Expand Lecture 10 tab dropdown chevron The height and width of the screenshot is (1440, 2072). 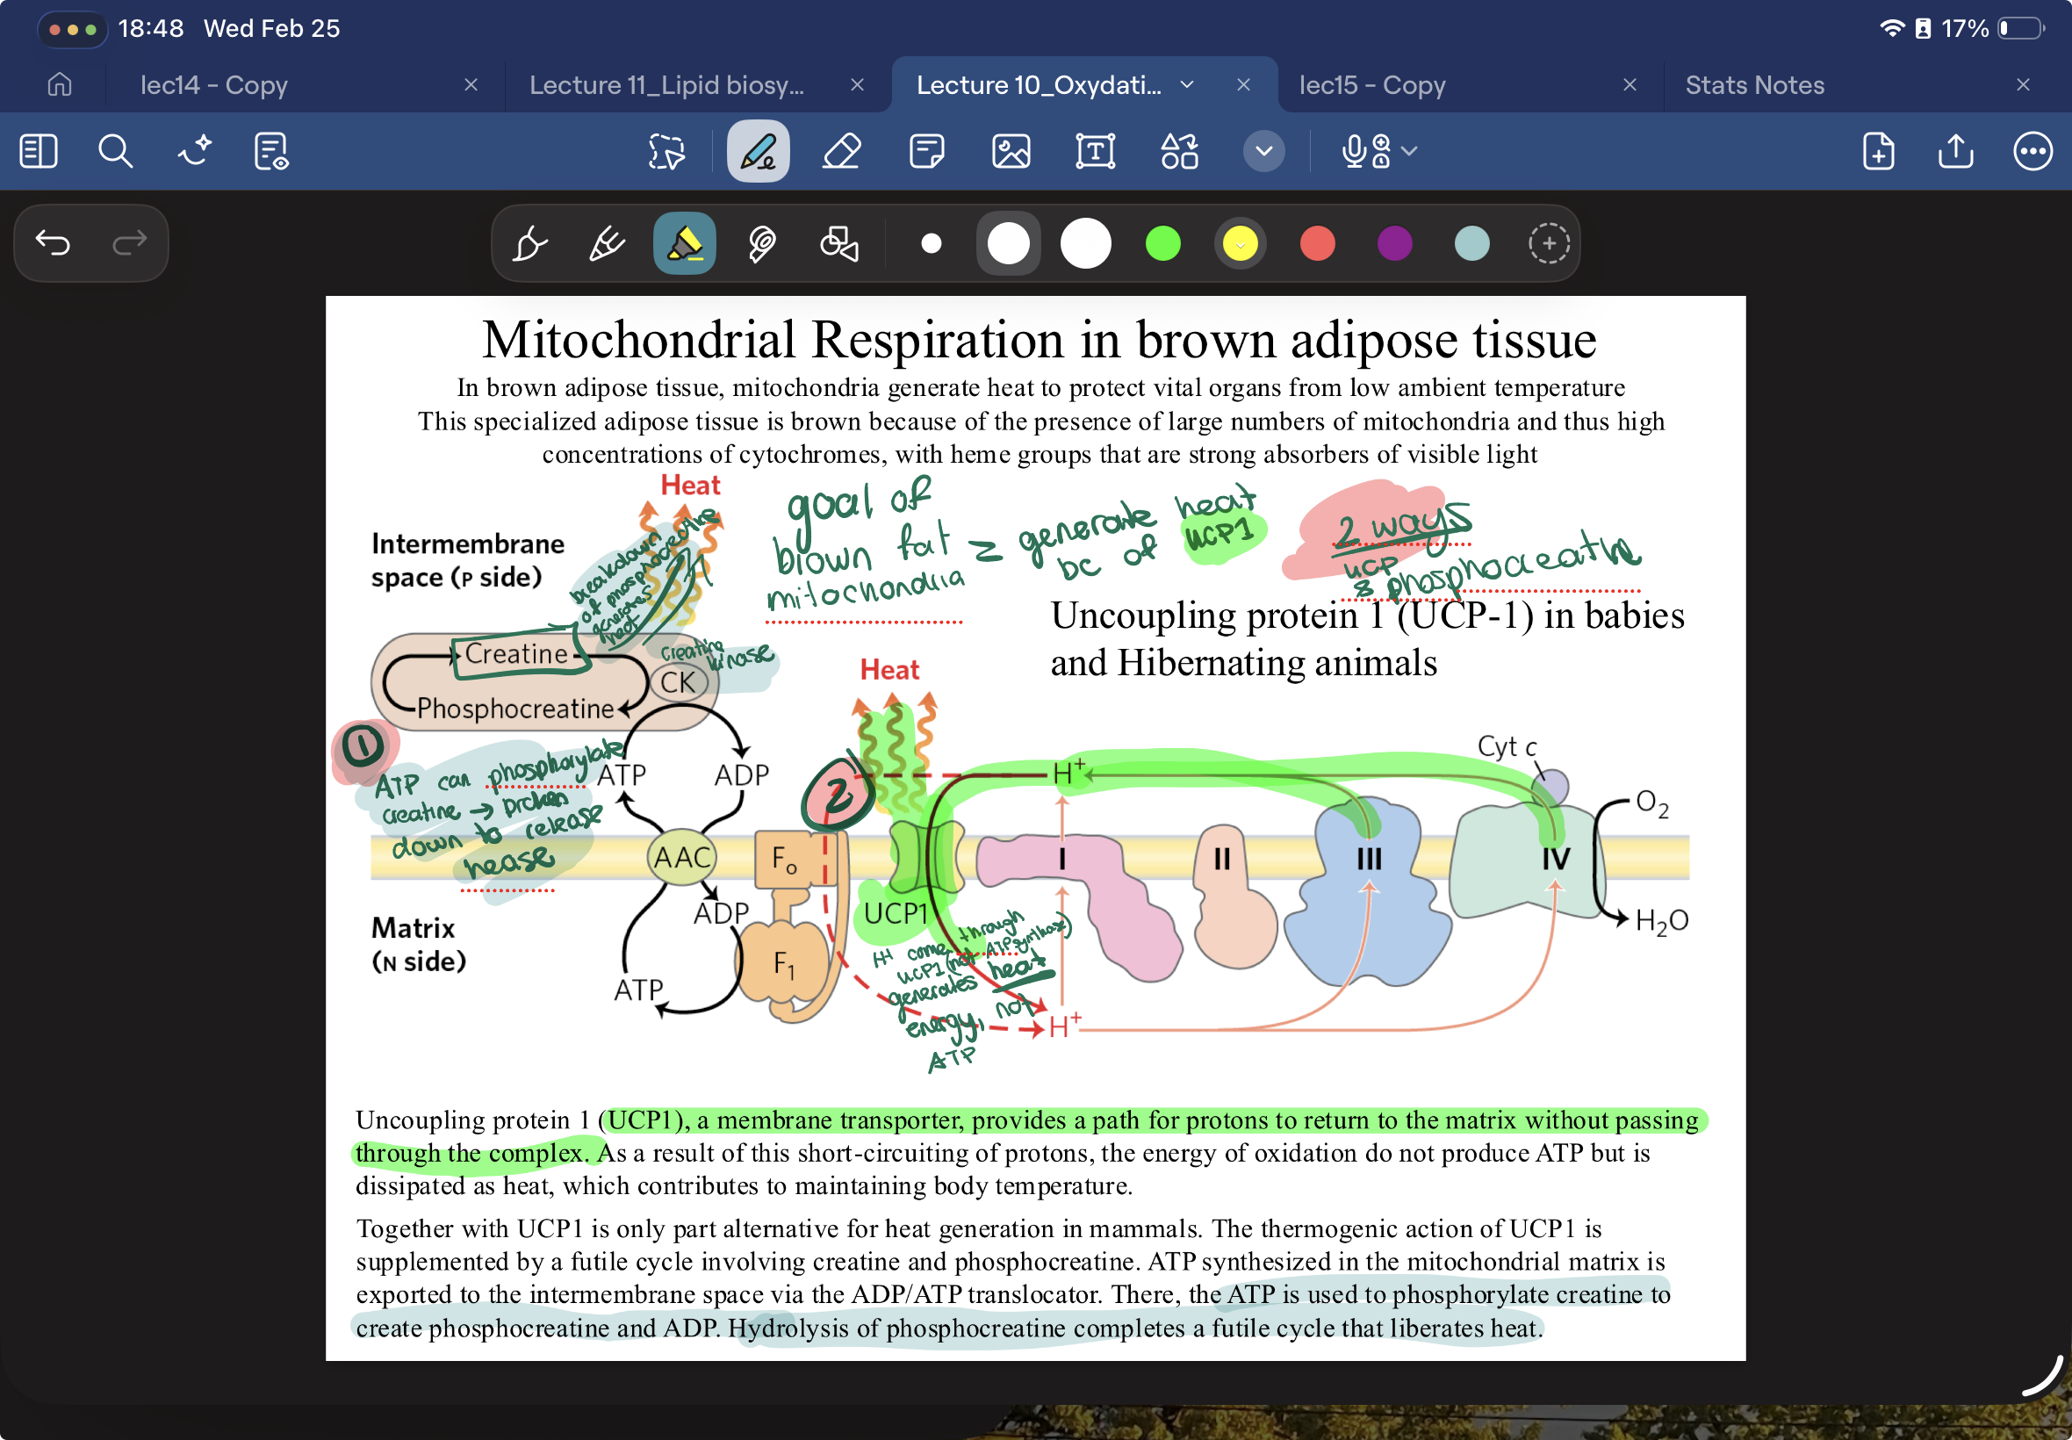tap(1187, 85)
